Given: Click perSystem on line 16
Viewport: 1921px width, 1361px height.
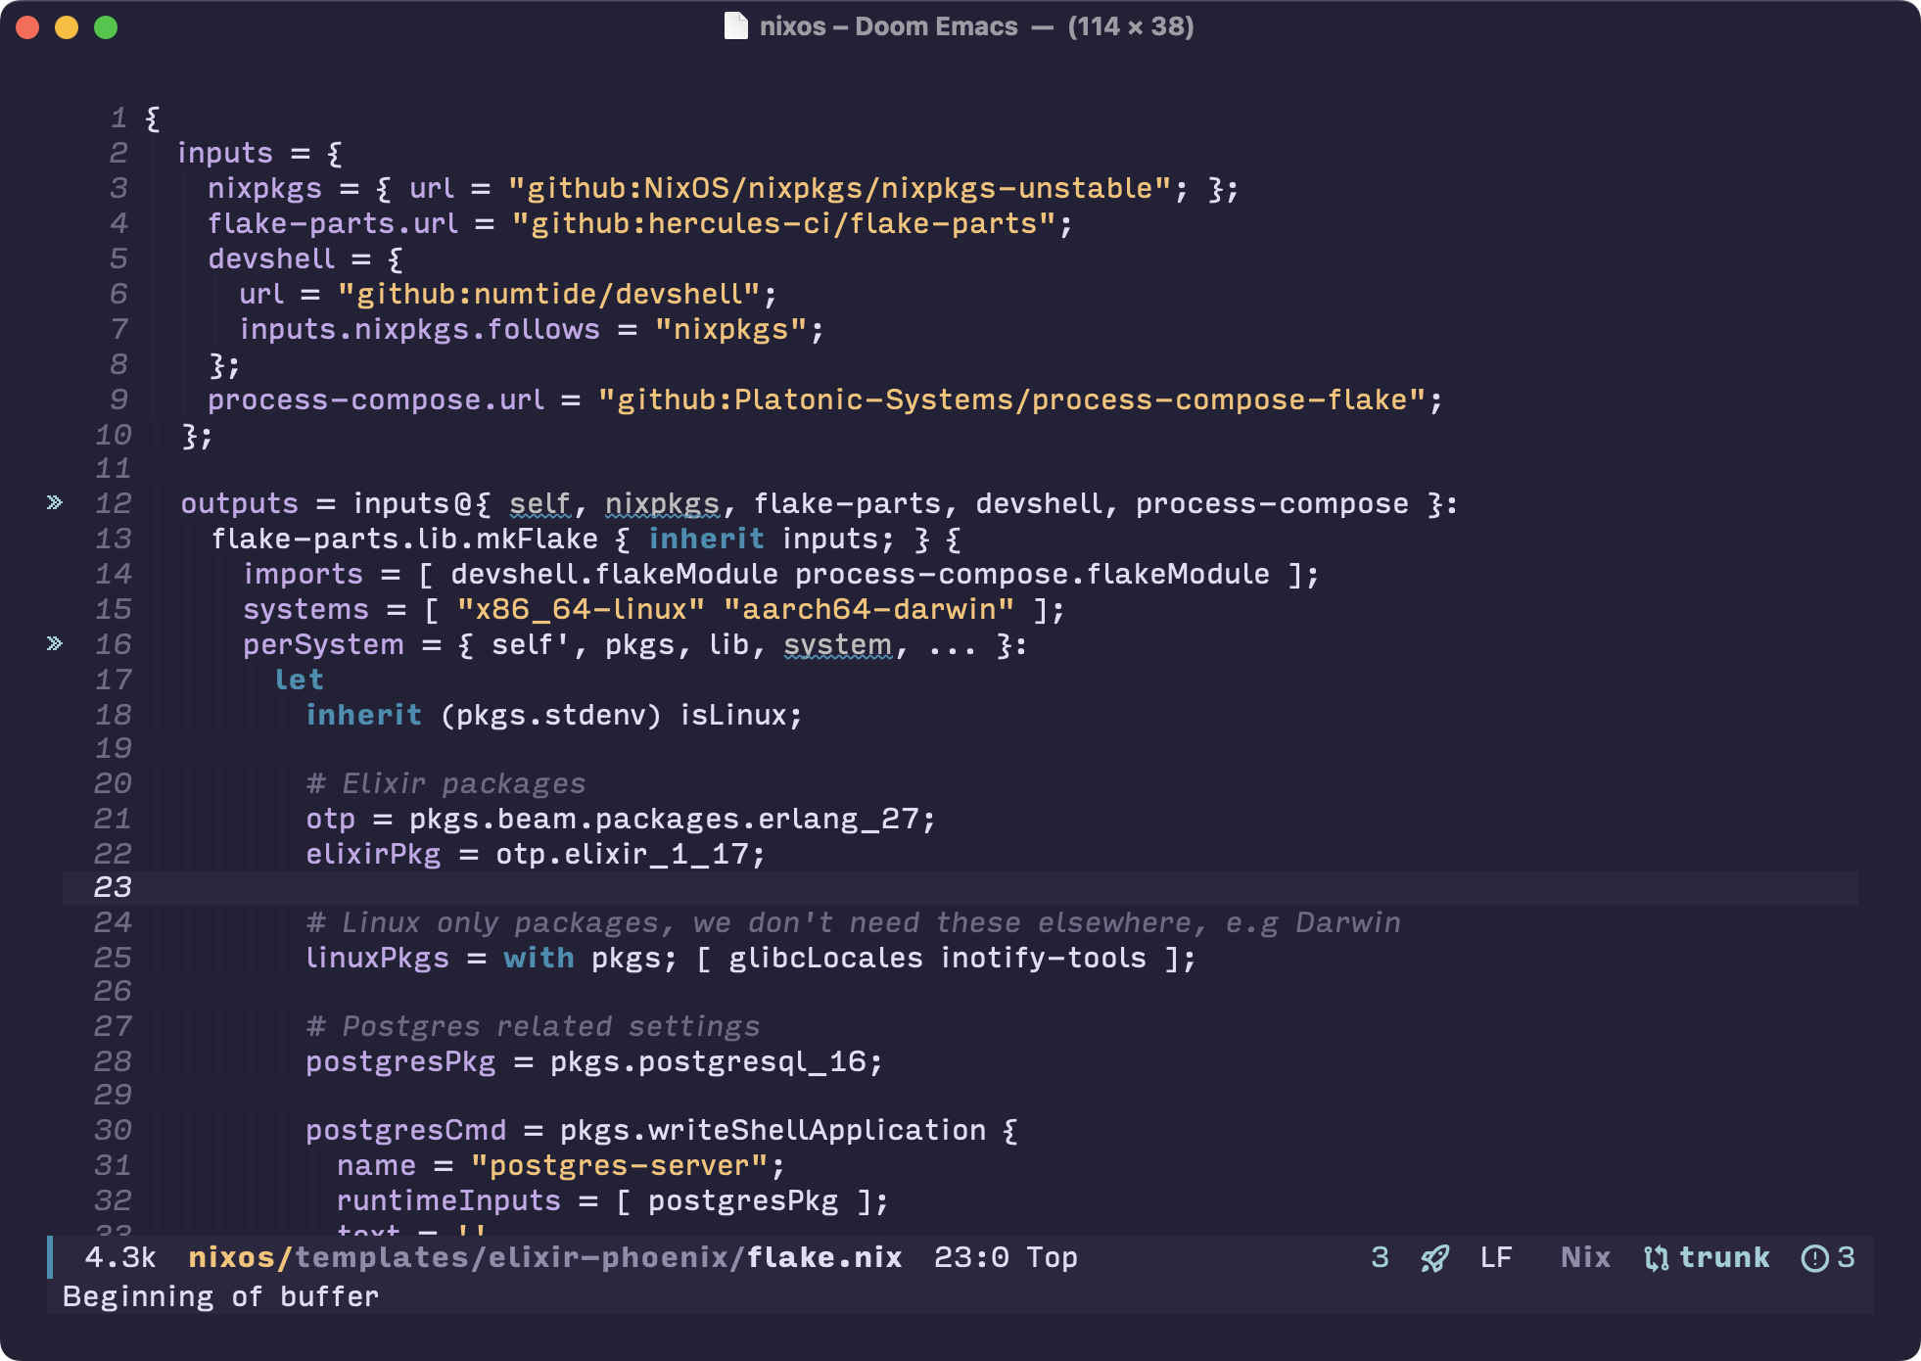Looking at the screenshot, I should point(323,645).
